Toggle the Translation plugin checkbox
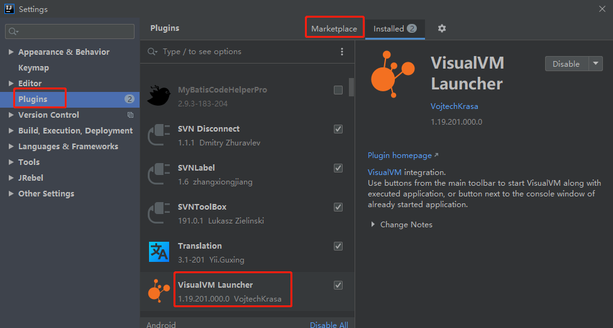This screenshot has height=328, width=613. click(338, 246)
